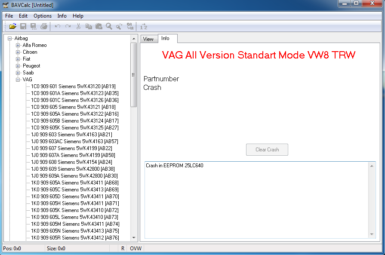
Task: Copy data using the Copy icon
Action: point(89,26)
